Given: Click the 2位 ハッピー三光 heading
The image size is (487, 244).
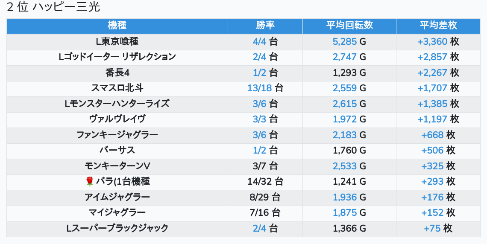Looking at the screenshot, I should tap(53, 7).
